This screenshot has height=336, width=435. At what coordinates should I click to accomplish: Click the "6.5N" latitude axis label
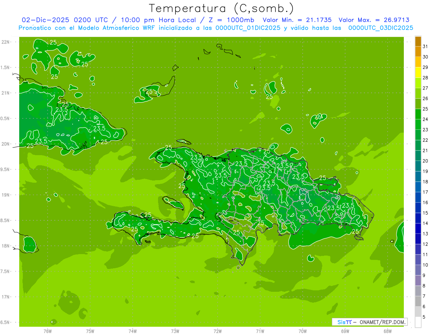click(x=5, y=323)
